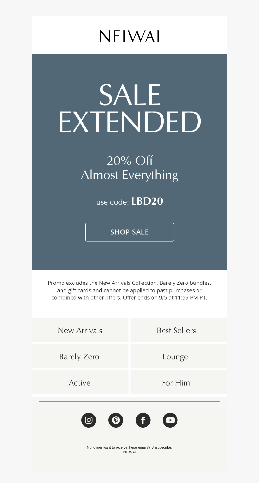Click the promo exclusions disclaimer paragraph
Image resolution: width=259 pixels, height=483 pixels.
[x=129, y=290]
